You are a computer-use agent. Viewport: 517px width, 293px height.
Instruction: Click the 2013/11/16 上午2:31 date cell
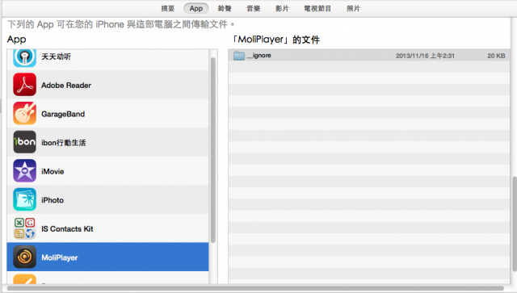pos(425,56)
